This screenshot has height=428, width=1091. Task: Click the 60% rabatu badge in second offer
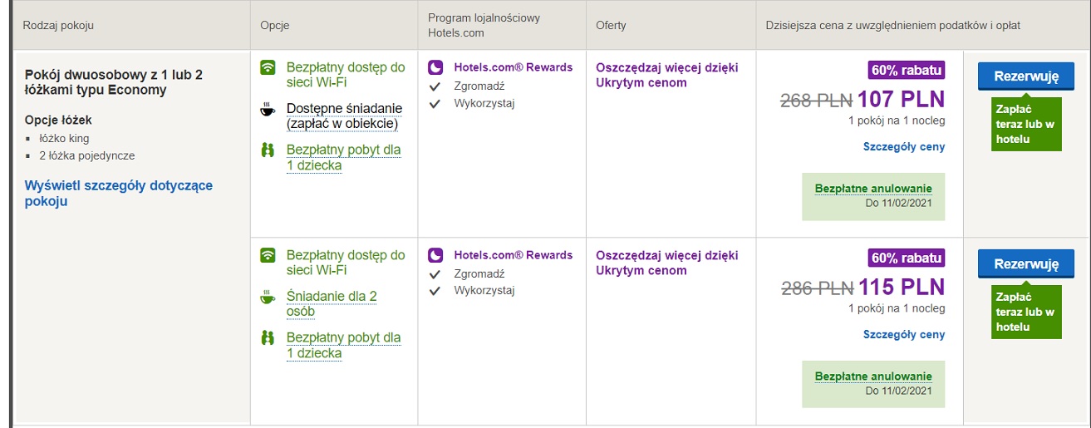point(907,257)
